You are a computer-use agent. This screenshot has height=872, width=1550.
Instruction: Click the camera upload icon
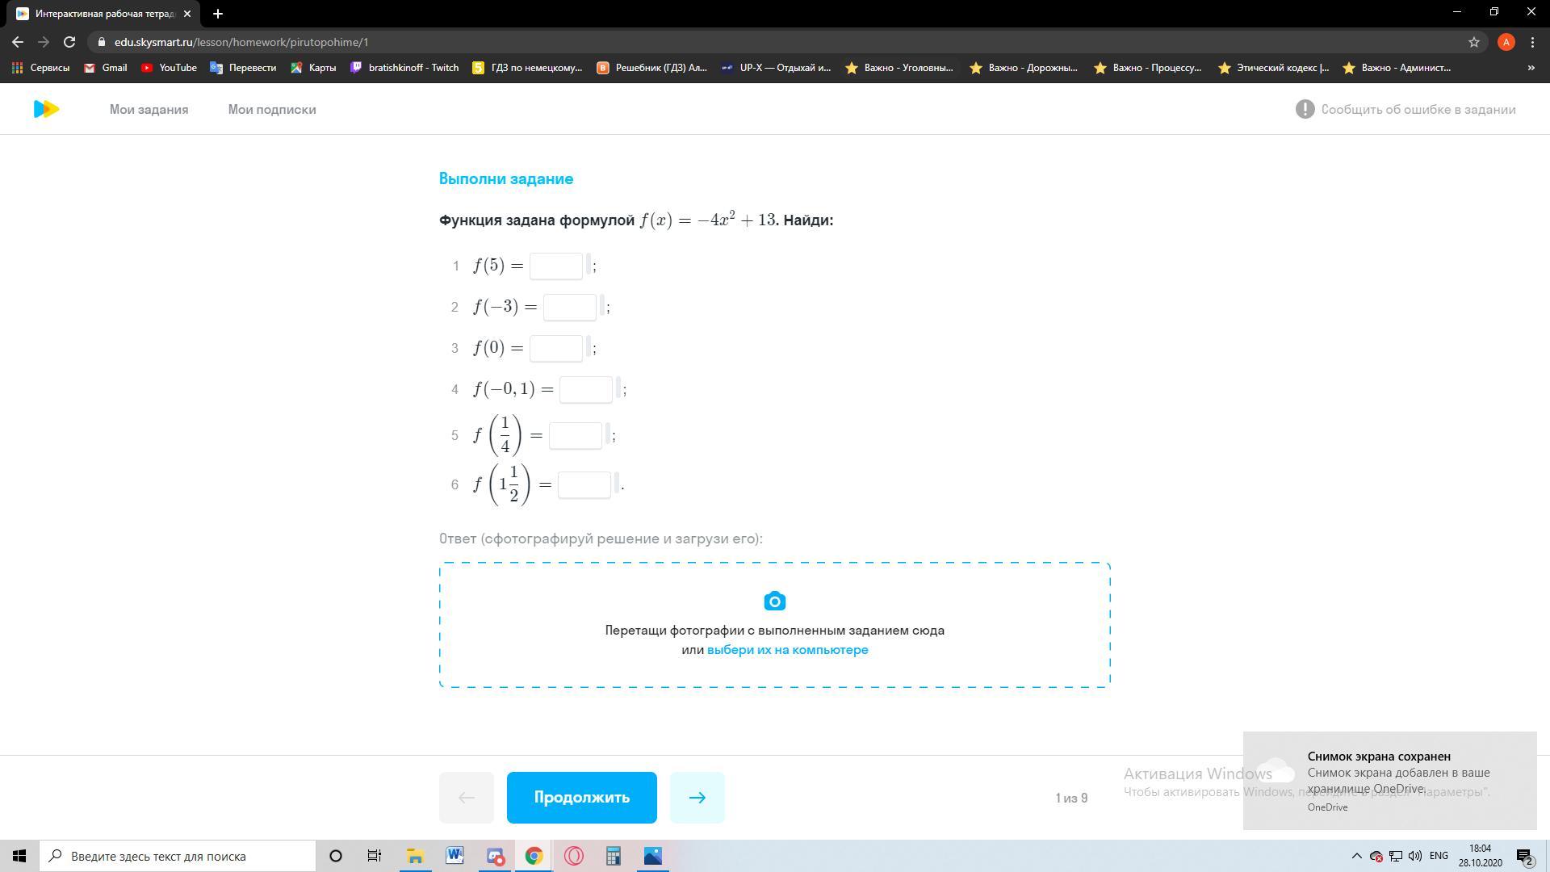click(775, 602)
